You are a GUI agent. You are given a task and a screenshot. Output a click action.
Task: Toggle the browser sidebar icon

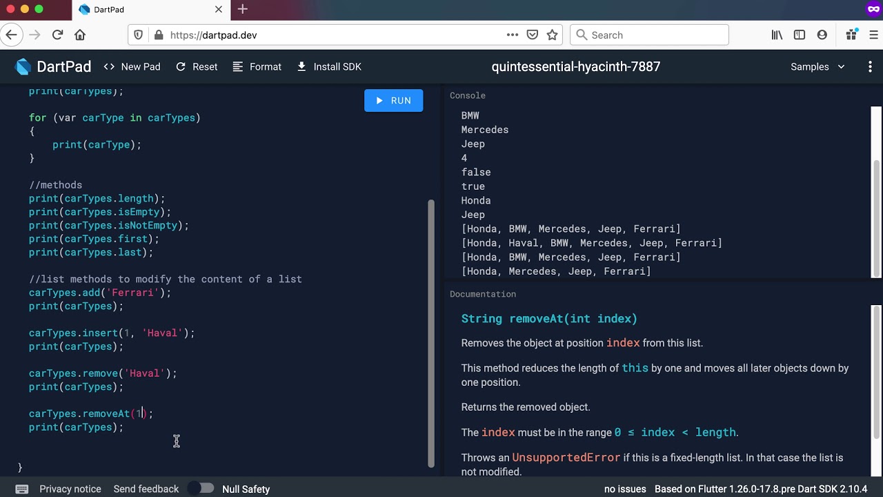tap(800, 35)
